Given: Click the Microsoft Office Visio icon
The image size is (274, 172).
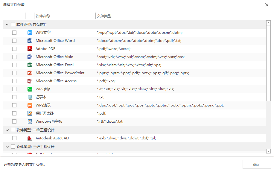Looking at the screenshot, I should coord(30,57).
